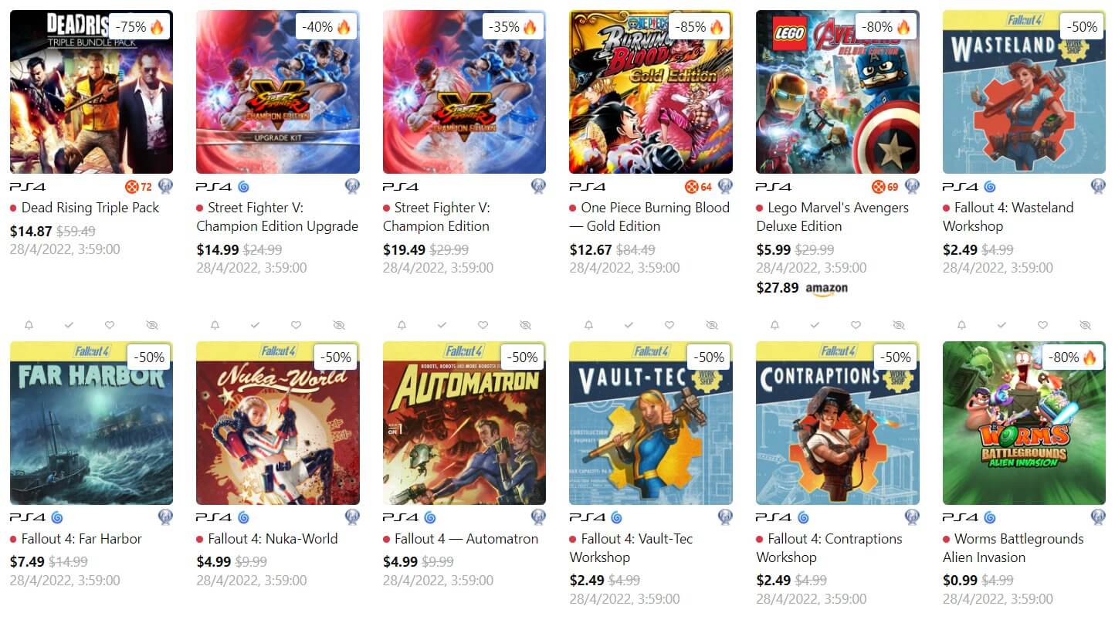Open the Fallout 4: Vault-Tec Workshop title link
This screenshot has height=630, width=1115.
coord(632,548)
